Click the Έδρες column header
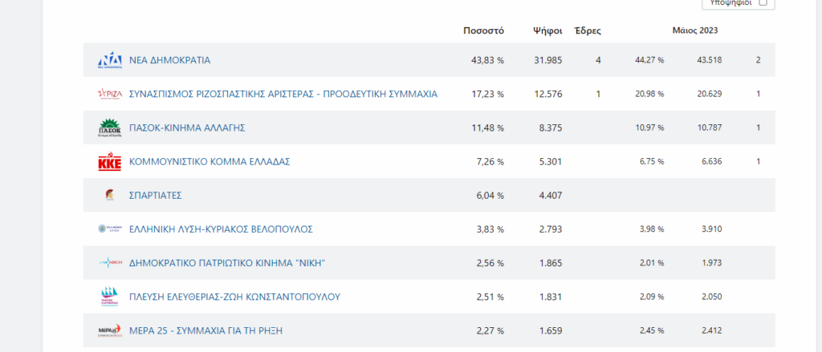 588,30
